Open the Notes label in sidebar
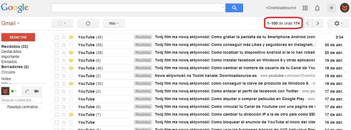 pos(6,79)
